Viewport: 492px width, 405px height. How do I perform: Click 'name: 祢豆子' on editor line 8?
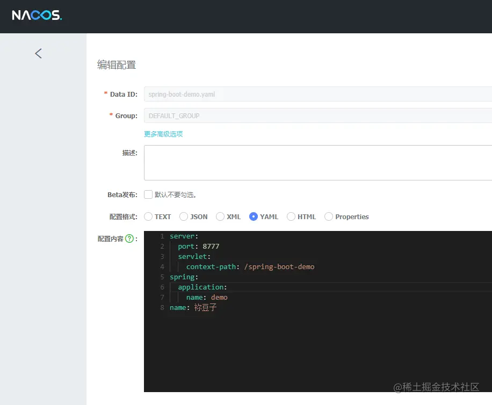pyautogui.click(x=193, y=308)
